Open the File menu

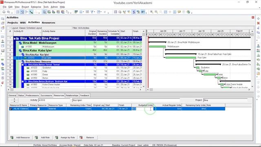click(x=4, y=7)
